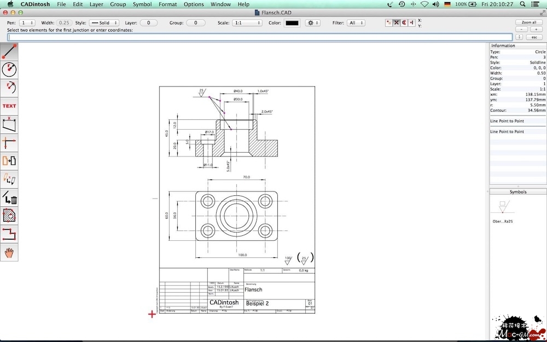Click the Layer number field
The height and width of the screenshot is (342, 547).
click(149, 22)
